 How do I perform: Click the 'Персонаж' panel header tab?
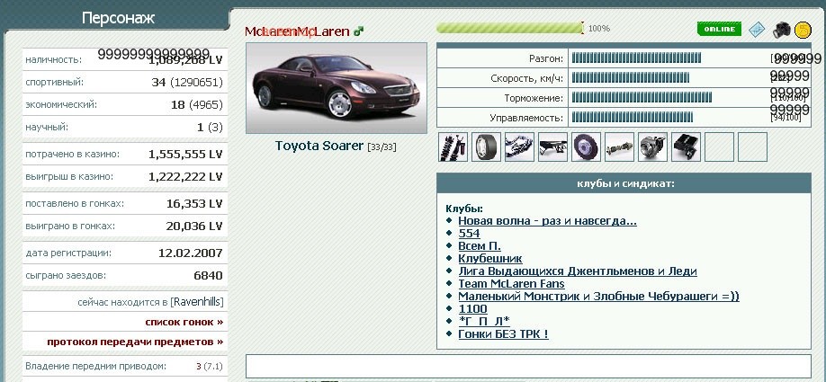pos(118,18)
